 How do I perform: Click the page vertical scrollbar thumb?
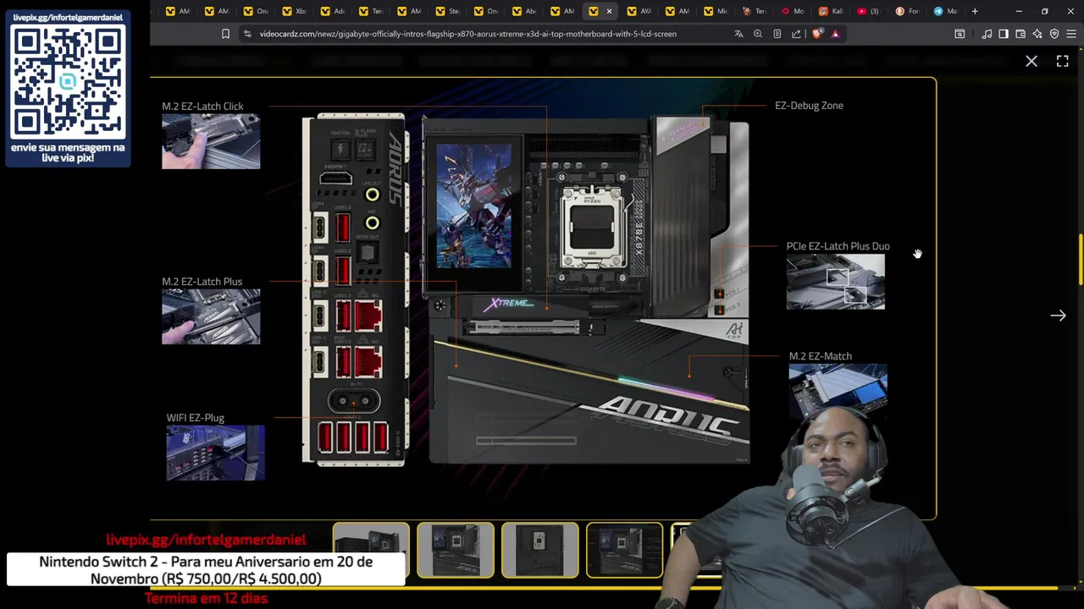tap(1081, 260)
